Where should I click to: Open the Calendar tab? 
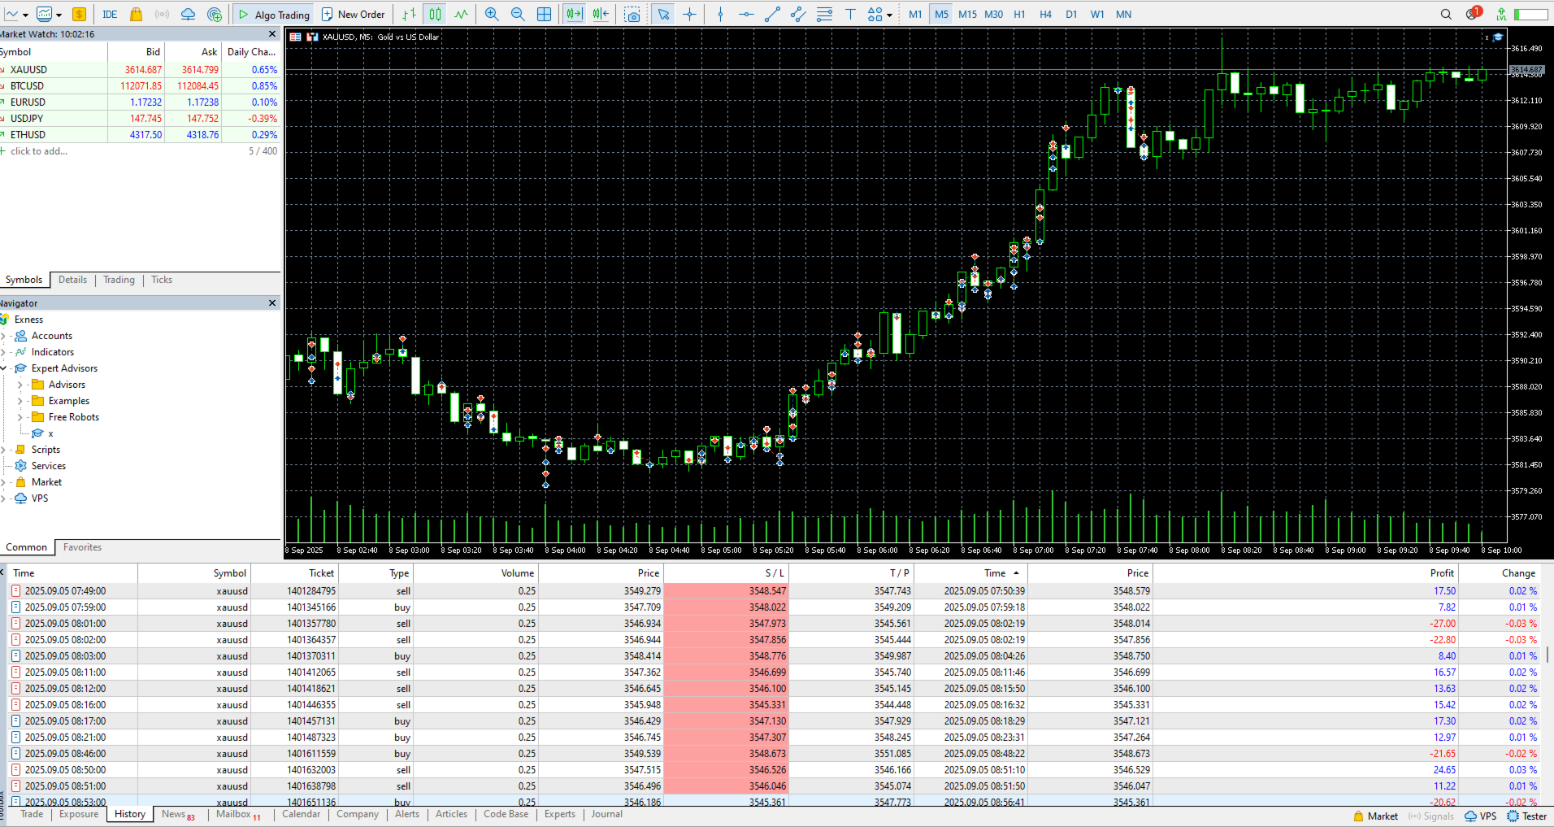tap(302, 814)
